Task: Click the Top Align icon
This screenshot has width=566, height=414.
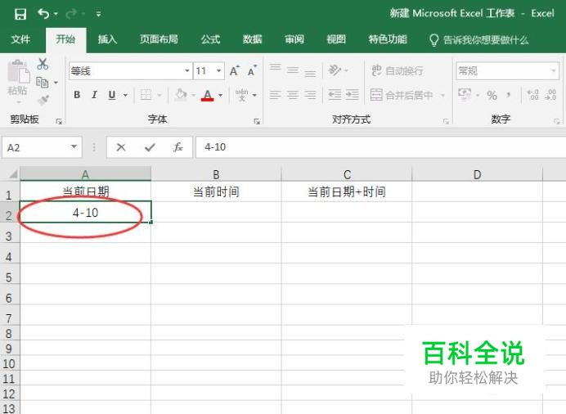Action: (276, 68)
